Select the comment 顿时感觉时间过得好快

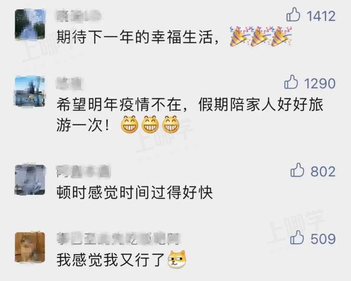click(134, 192)
